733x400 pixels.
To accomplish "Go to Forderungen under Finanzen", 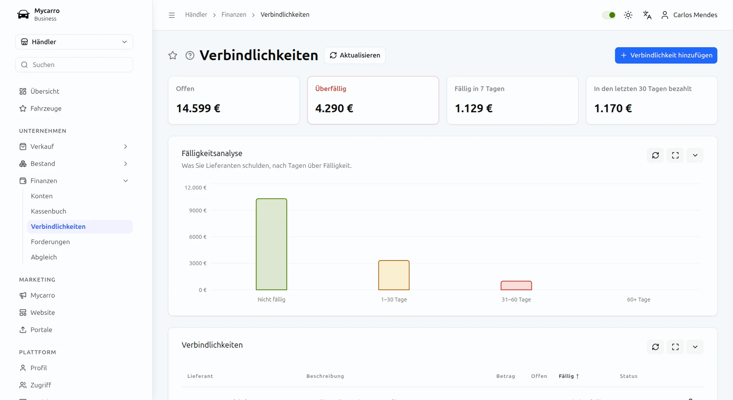I will coord(80,242).
